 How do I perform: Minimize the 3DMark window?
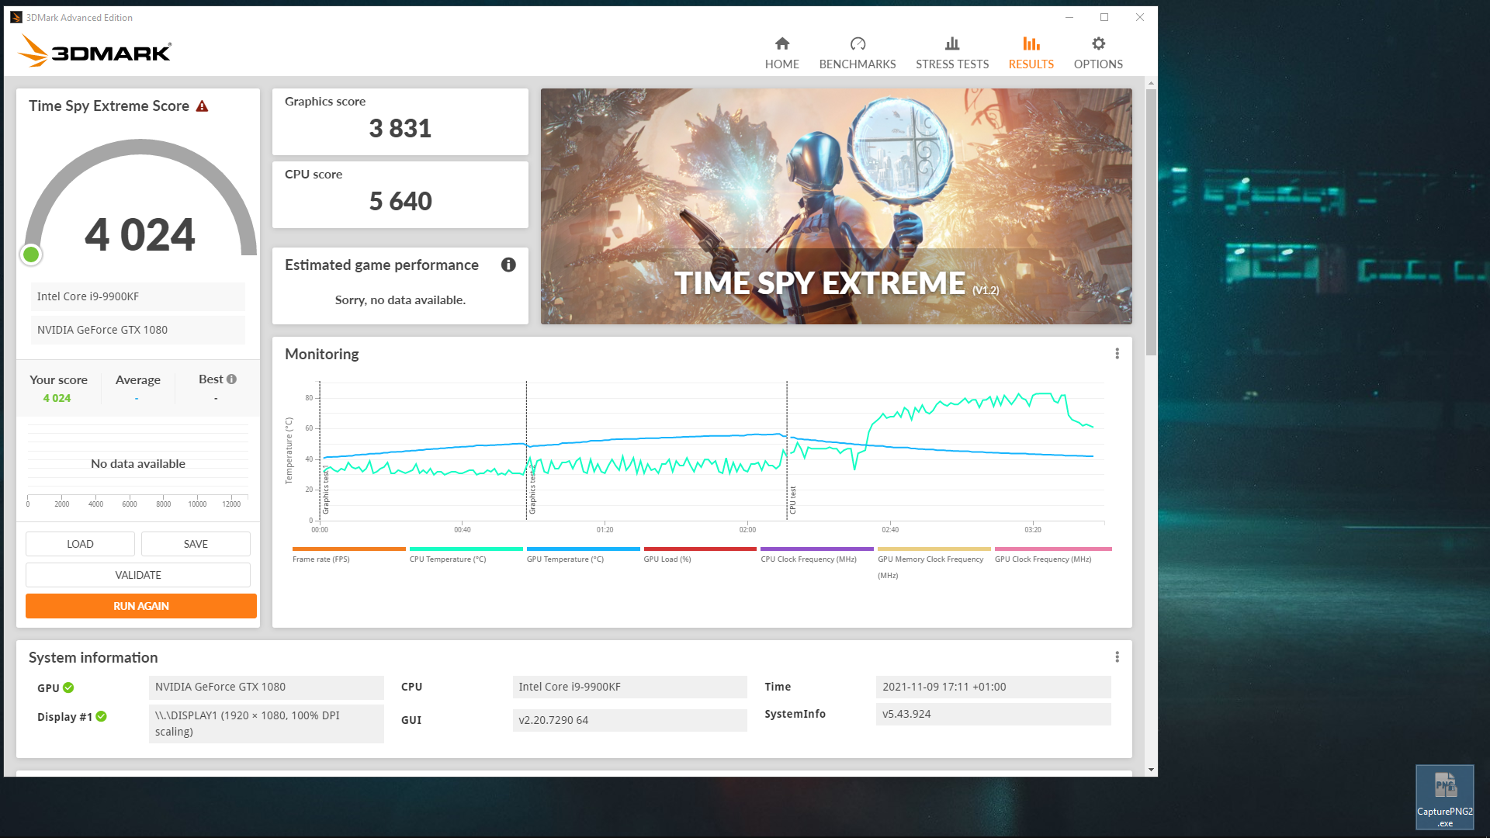pyautogui.click(x=1069, y=17)
